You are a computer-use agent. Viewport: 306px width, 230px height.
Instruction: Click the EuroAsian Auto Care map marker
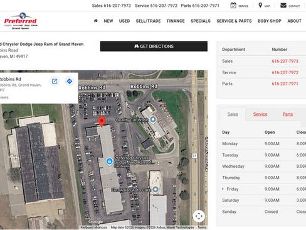pyautogui.click(x=156, y=189)
